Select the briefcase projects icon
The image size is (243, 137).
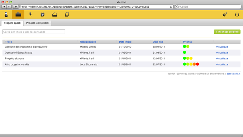(18, 14)
